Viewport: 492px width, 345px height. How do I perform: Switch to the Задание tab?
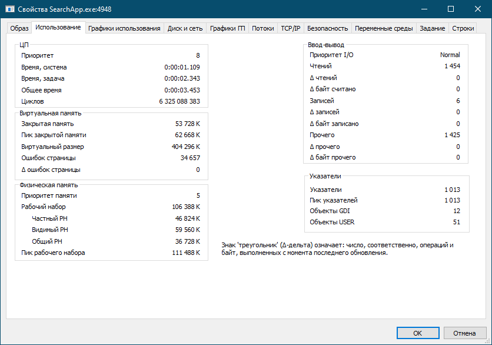pos(433,28)
